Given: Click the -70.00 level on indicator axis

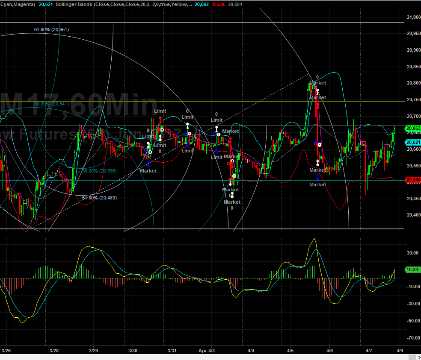Looking at the screenshot, I should (x=413, y=338).
